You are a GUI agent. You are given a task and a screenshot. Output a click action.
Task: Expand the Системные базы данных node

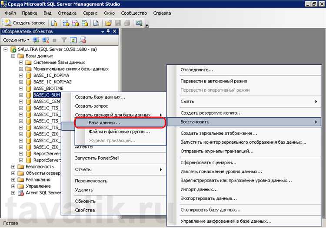pos(21,63)
